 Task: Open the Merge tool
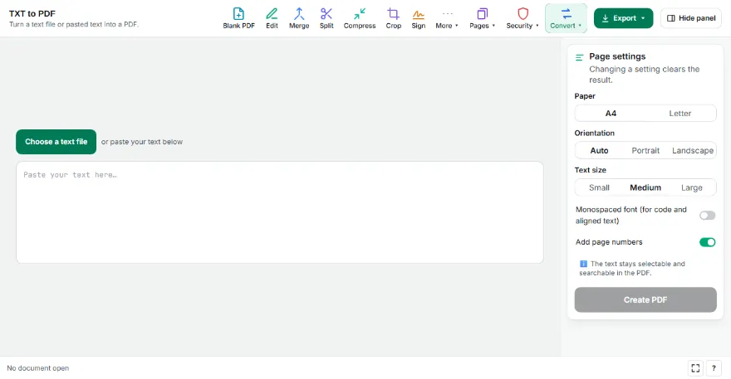(299, 18)
